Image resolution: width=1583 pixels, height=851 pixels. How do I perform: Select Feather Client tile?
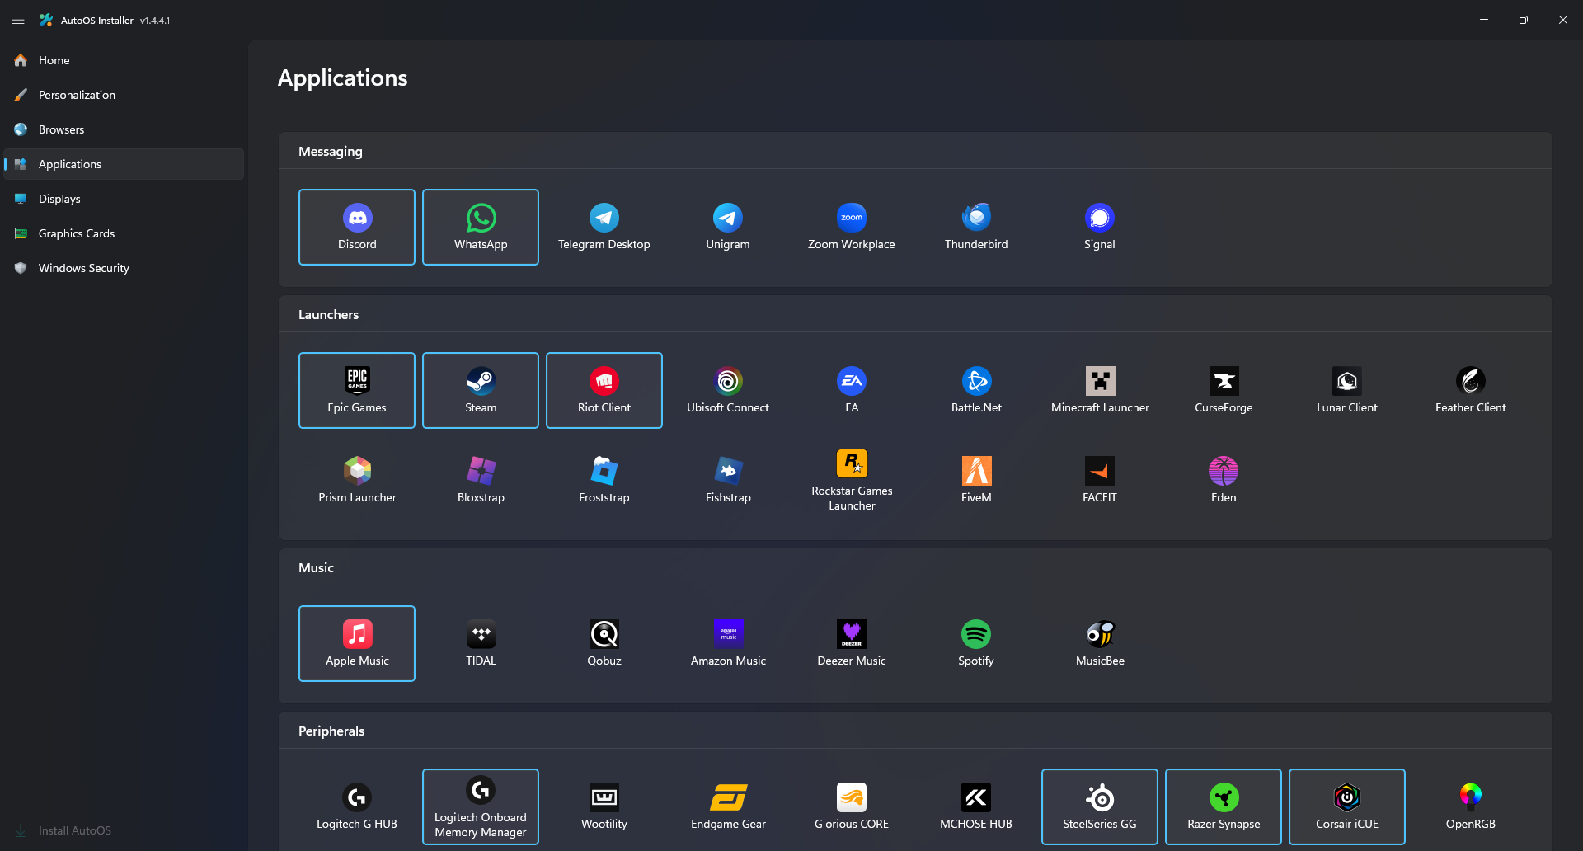1471,390
